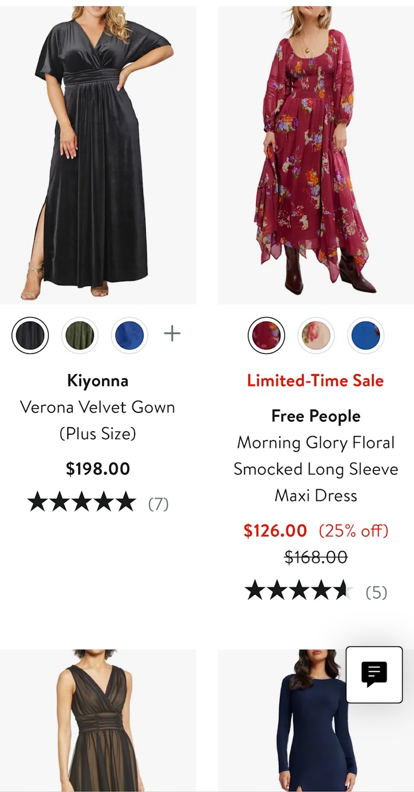Pick blue swatch for Verona Velvet Gown
Viewport: 414px width, 792px height.
[129, 335]
